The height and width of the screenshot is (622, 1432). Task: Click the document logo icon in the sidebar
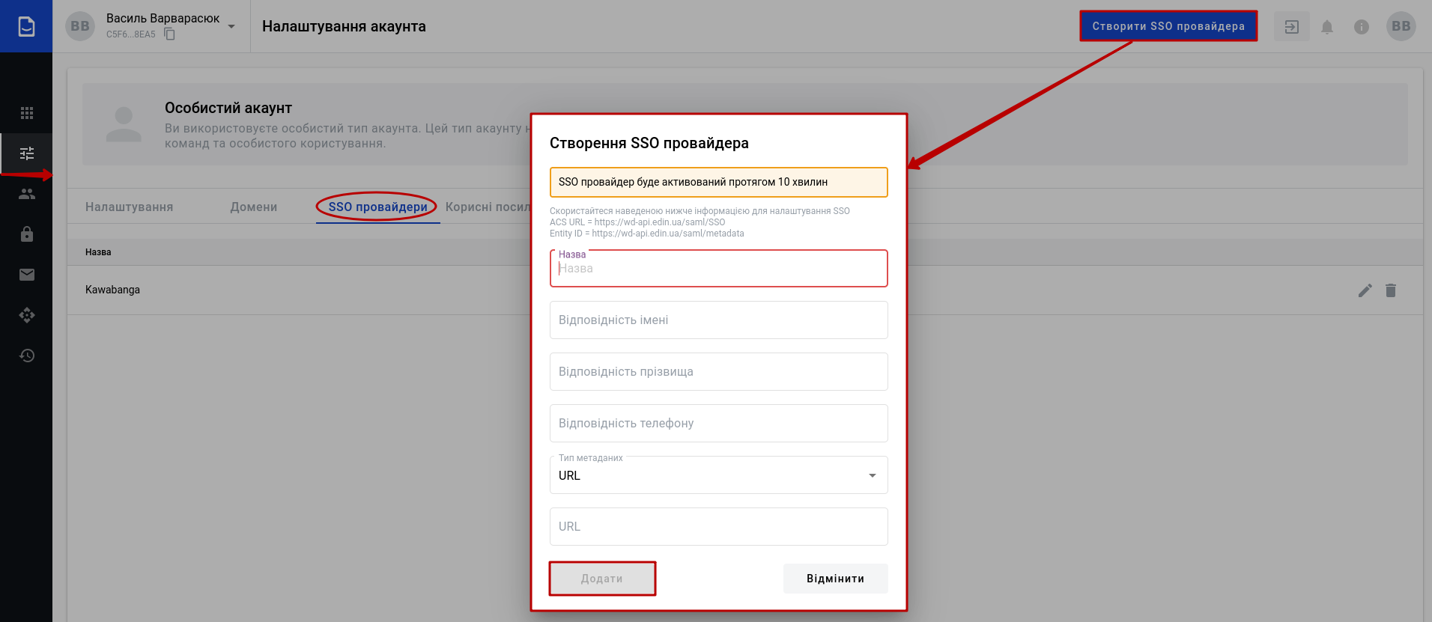(x=26, y=26)
